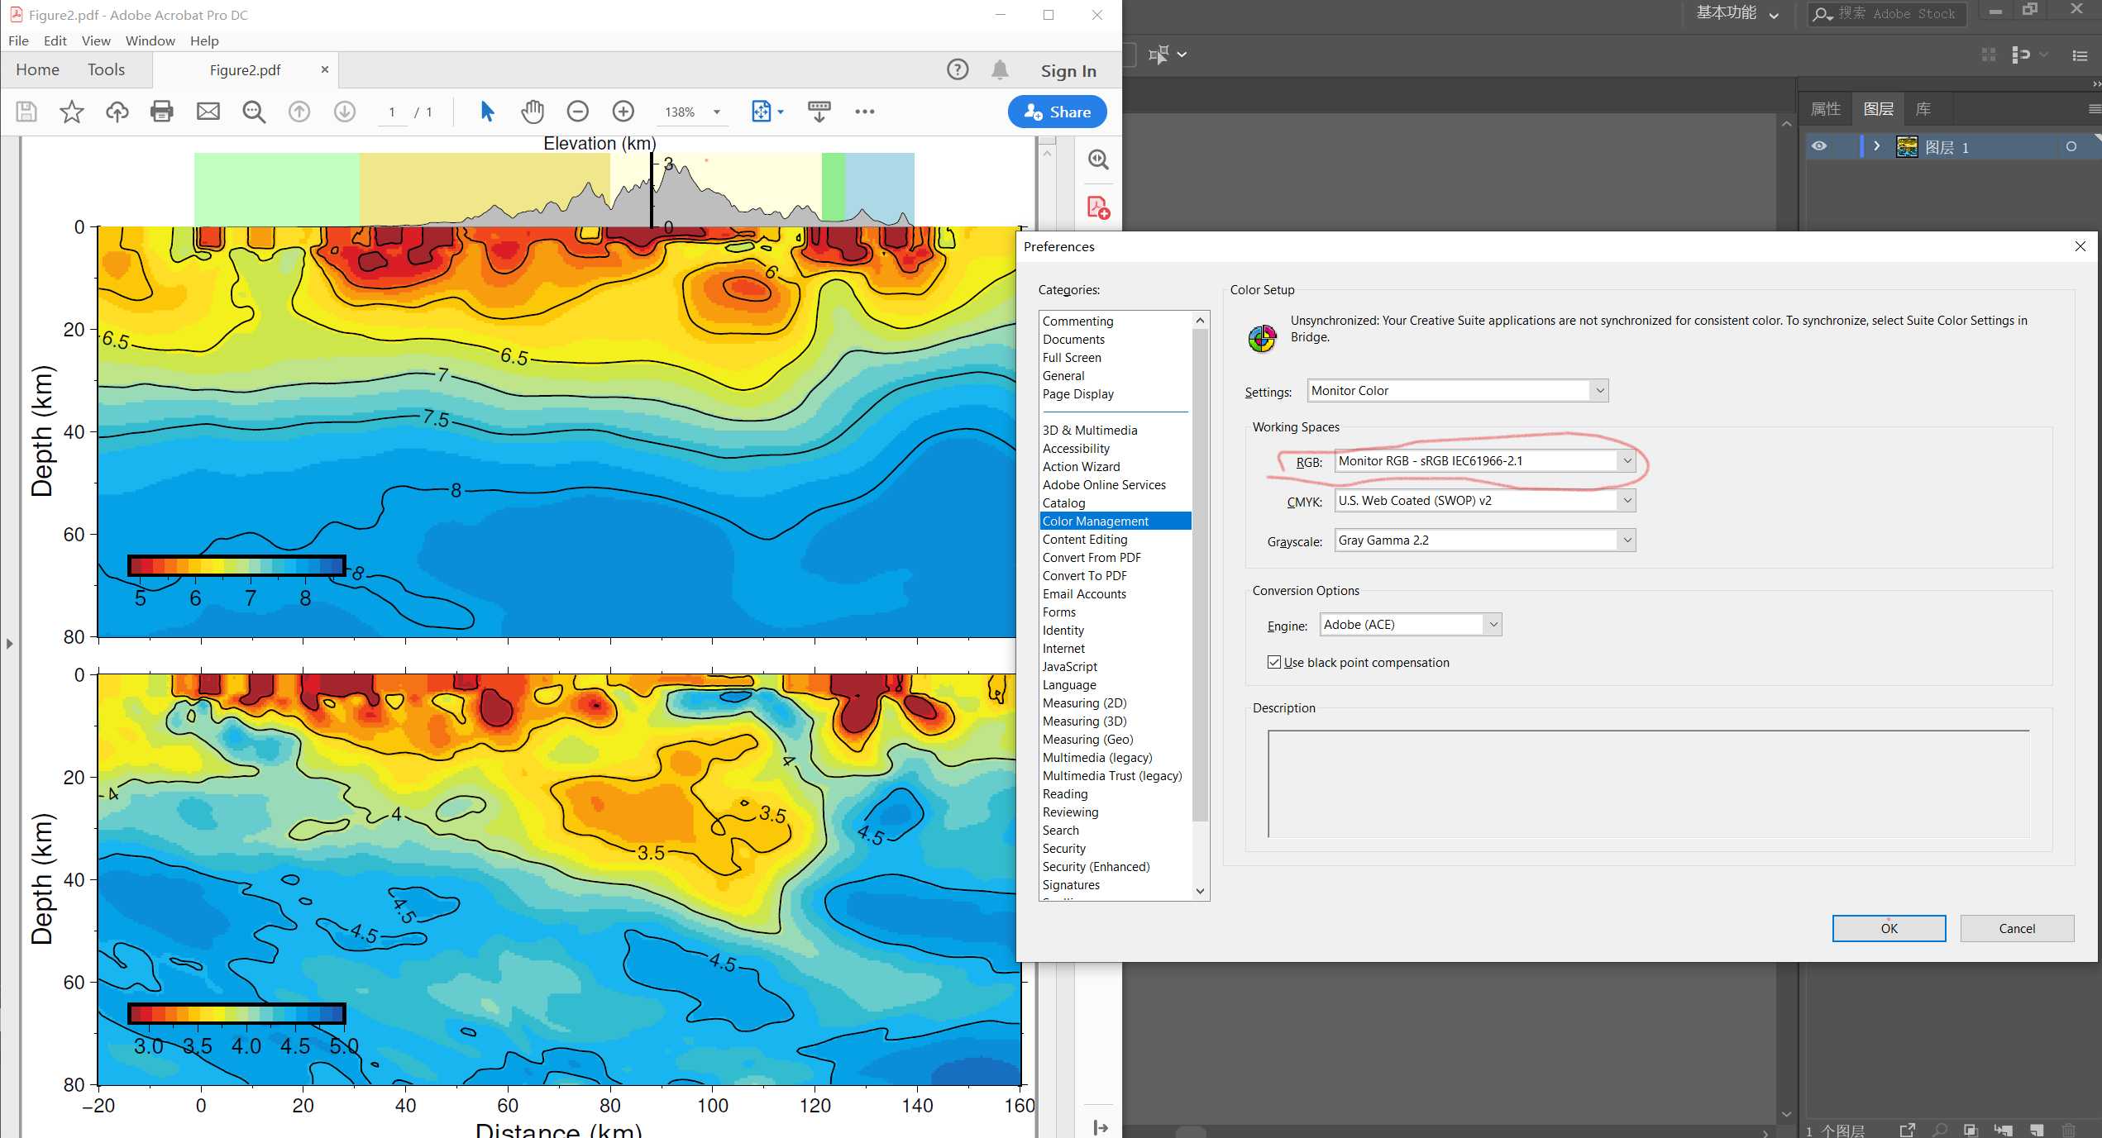Add Figure2.pdf to favorites with the star

[71, 112]
